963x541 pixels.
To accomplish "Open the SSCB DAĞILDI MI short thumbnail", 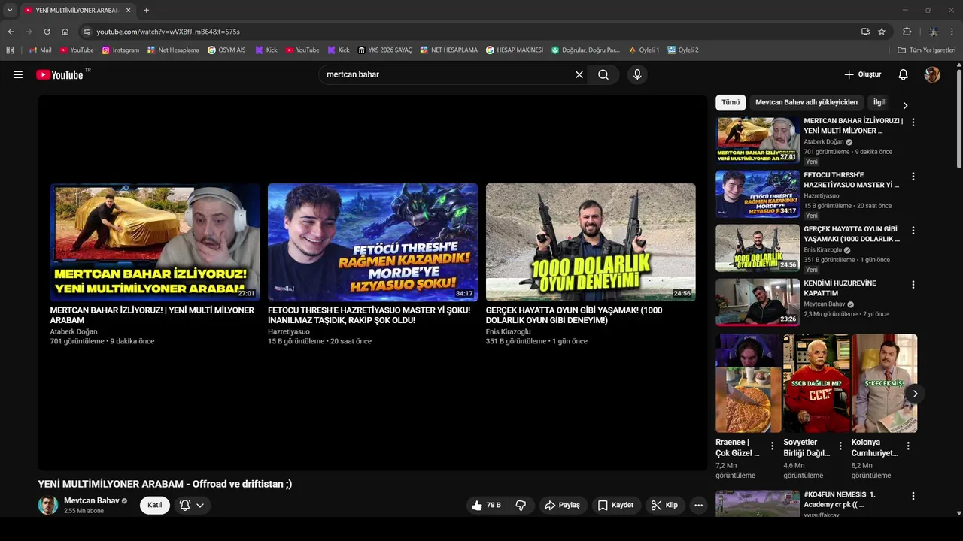I will (x=816, y=383).
